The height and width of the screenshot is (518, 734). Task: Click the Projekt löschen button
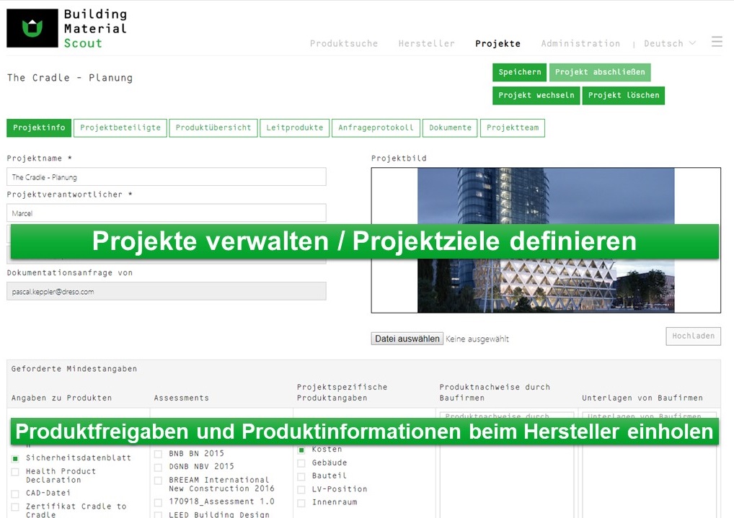624,95
